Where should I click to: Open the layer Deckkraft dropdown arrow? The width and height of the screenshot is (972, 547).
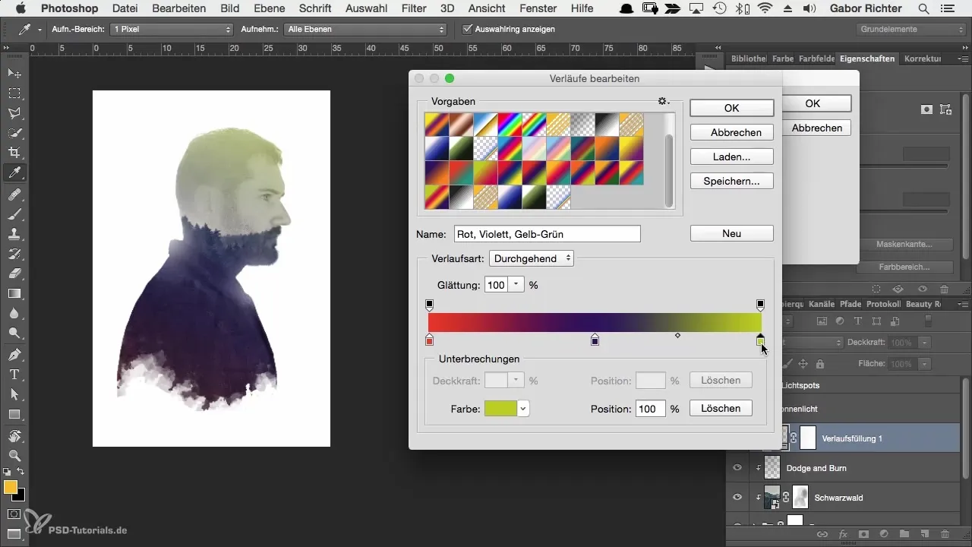[x=924, y=343]
